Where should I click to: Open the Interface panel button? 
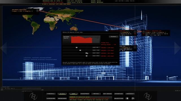pos(119,94)
